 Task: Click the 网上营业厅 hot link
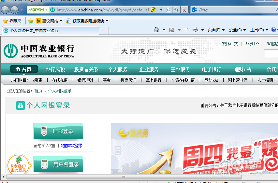(238, 80)
